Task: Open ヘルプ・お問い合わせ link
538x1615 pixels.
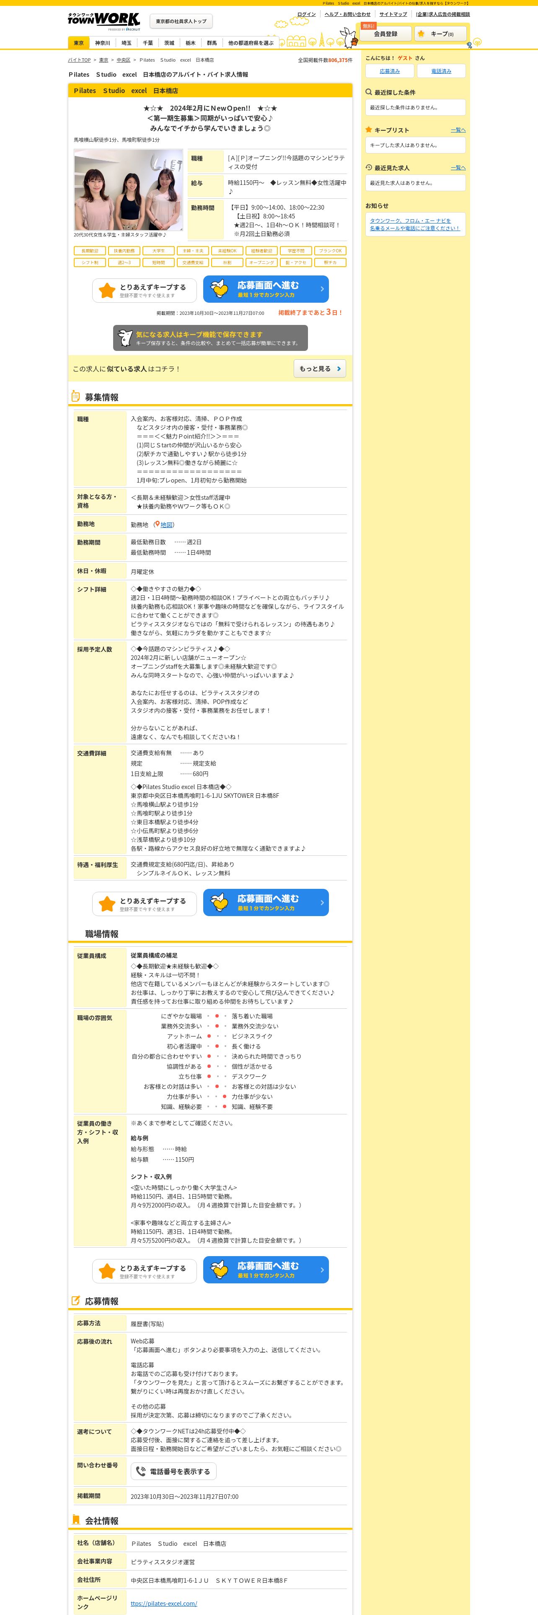Action: 348,14
